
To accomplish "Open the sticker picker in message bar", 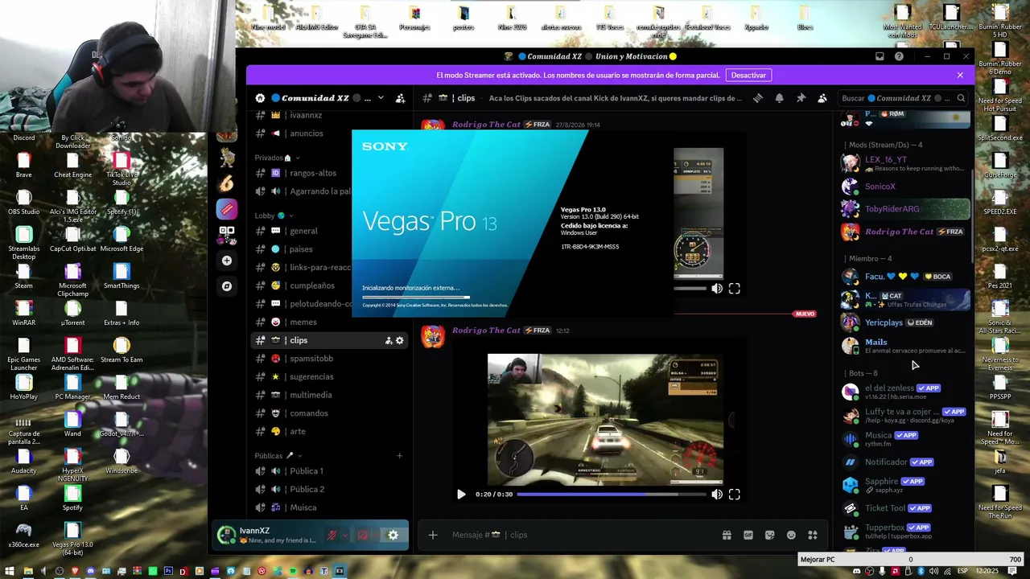I will click(x=769, y=535).
